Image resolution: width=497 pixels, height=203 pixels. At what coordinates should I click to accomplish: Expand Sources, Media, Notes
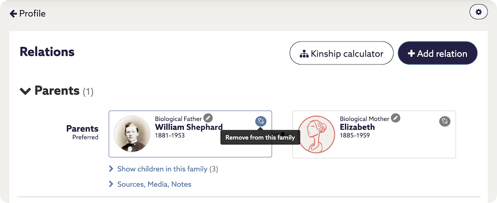pos(154,184)
